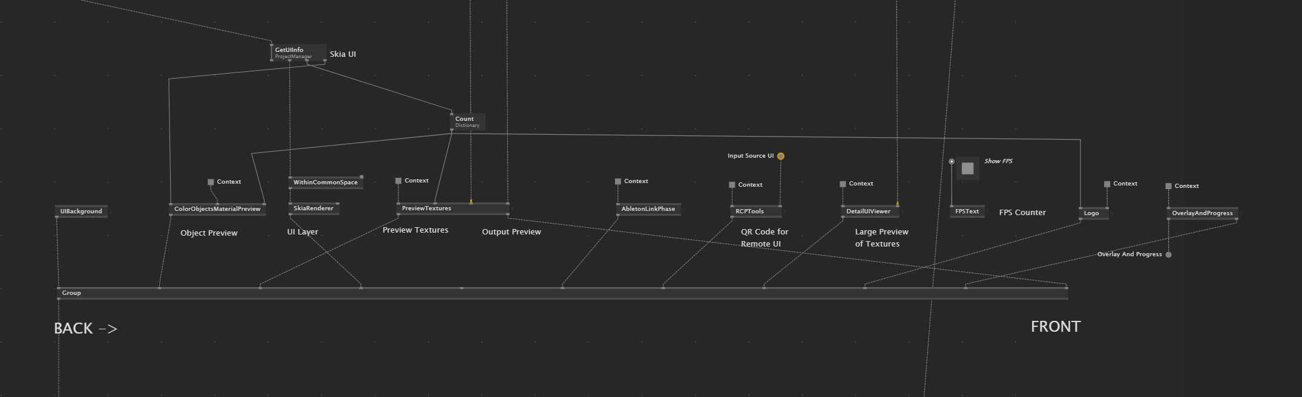The width and height of the screenshot is (1302, 397).
Task: Select the UIBackground node
Action: pos(81,211)
